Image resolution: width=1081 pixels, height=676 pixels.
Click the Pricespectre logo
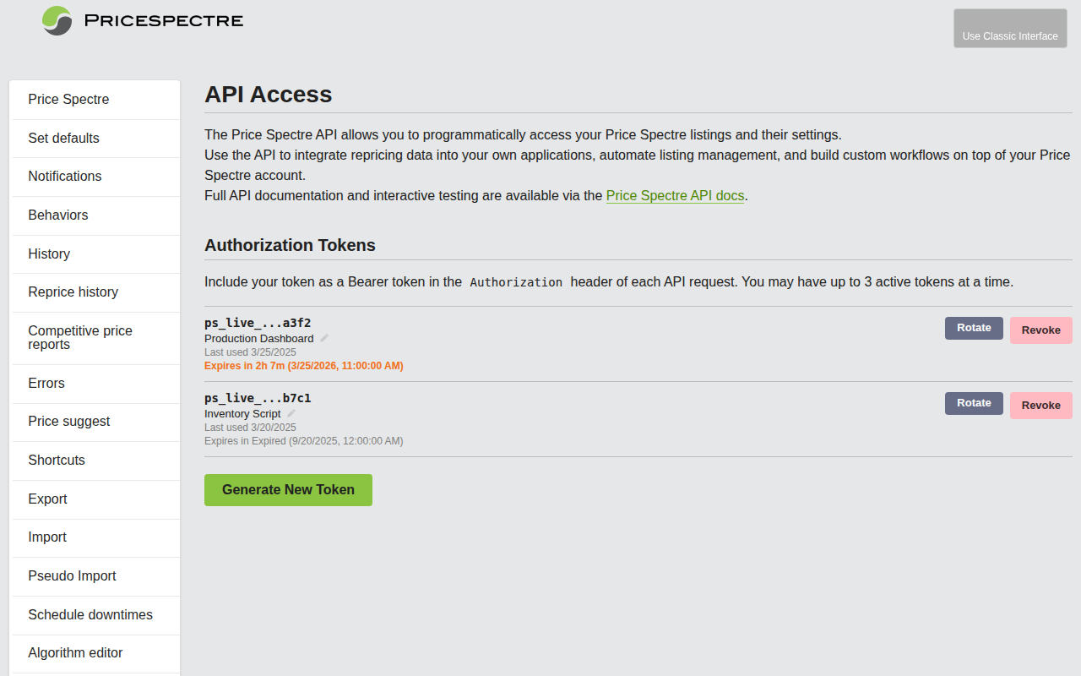(141, 21)
